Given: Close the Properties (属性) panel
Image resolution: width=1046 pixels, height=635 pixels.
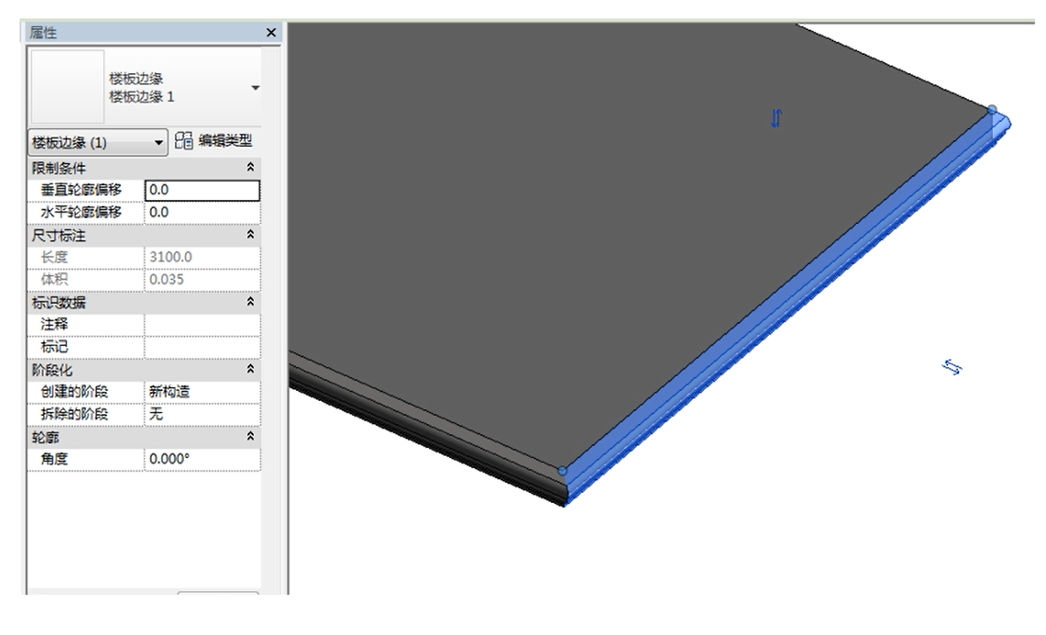Looking at the screenshot, I should click(x=270, y=32).
